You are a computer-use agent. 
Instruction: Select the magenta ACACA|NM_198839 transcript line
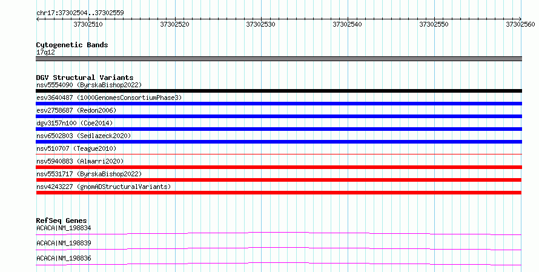pyautogui.click(x=279, y=248)
